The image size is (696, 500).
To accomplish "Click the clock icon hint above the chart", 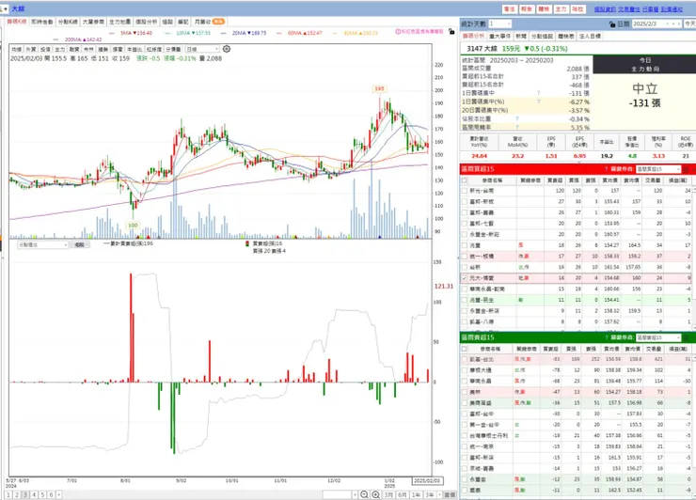I will 398,32.
